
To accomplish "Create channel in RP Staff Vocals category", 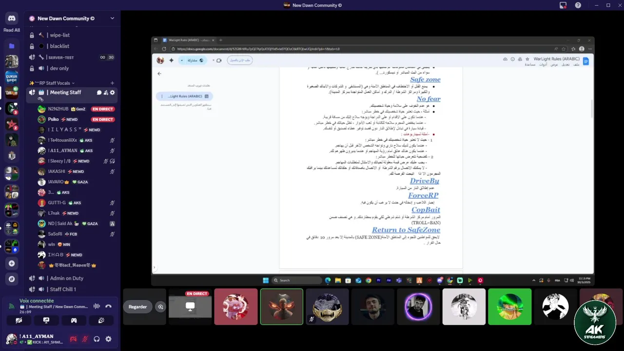I will 112,83.
